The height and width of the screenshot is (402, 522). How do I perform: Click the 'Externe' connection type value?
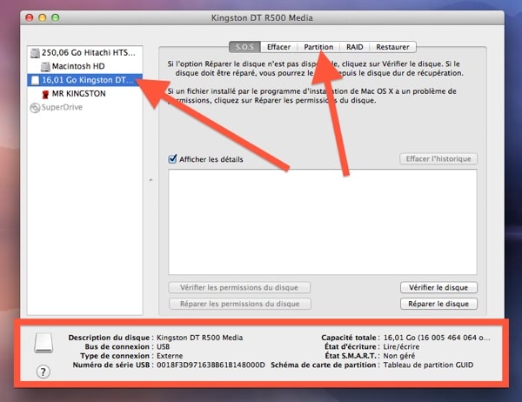tap(170, 356)
